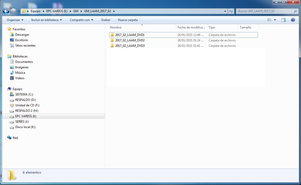Open the view options dropdown arrow
The height and width of the screenshot is (185, 301).
[x=275, y=20]
